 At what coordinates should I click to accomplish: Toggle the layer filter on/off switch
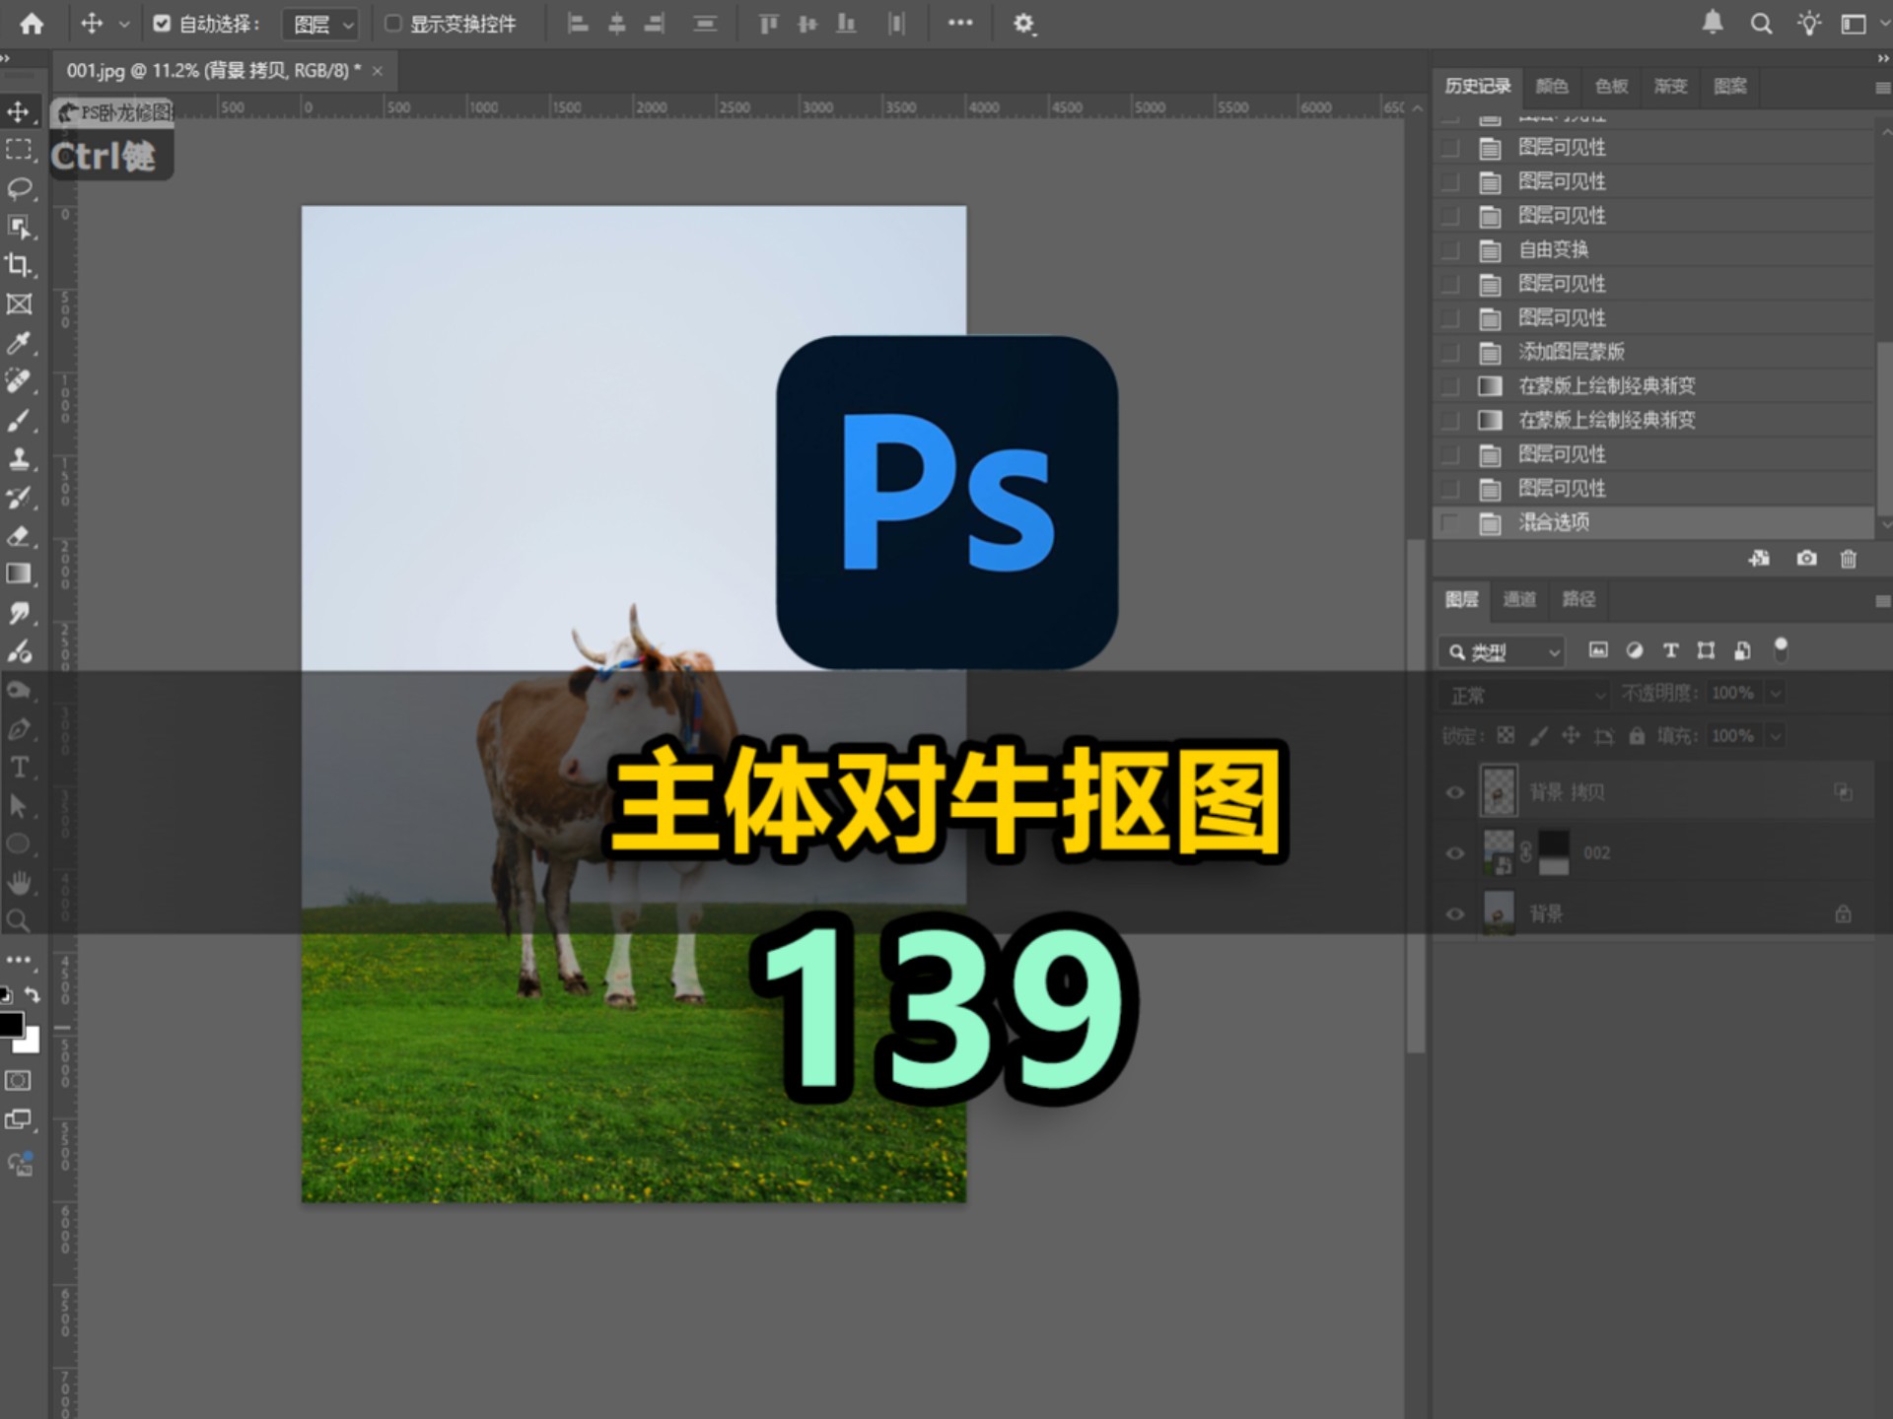pos(1781,648)
